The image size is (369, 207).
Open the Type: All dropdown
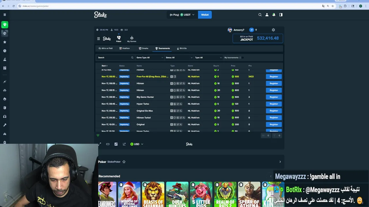(208, 57)
